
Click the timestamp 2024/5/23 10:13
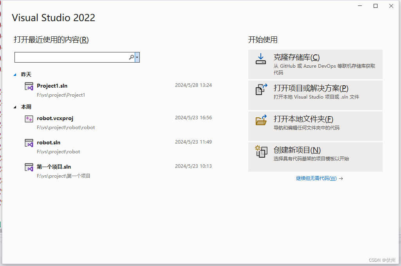[x=193, y=166]
